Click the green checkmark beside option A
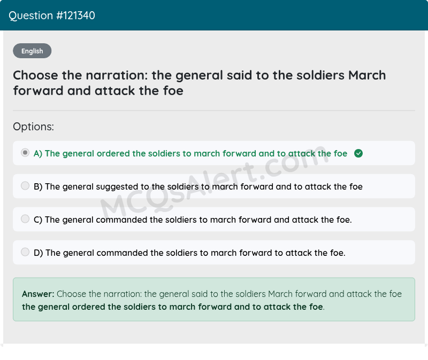 [358, 153]
